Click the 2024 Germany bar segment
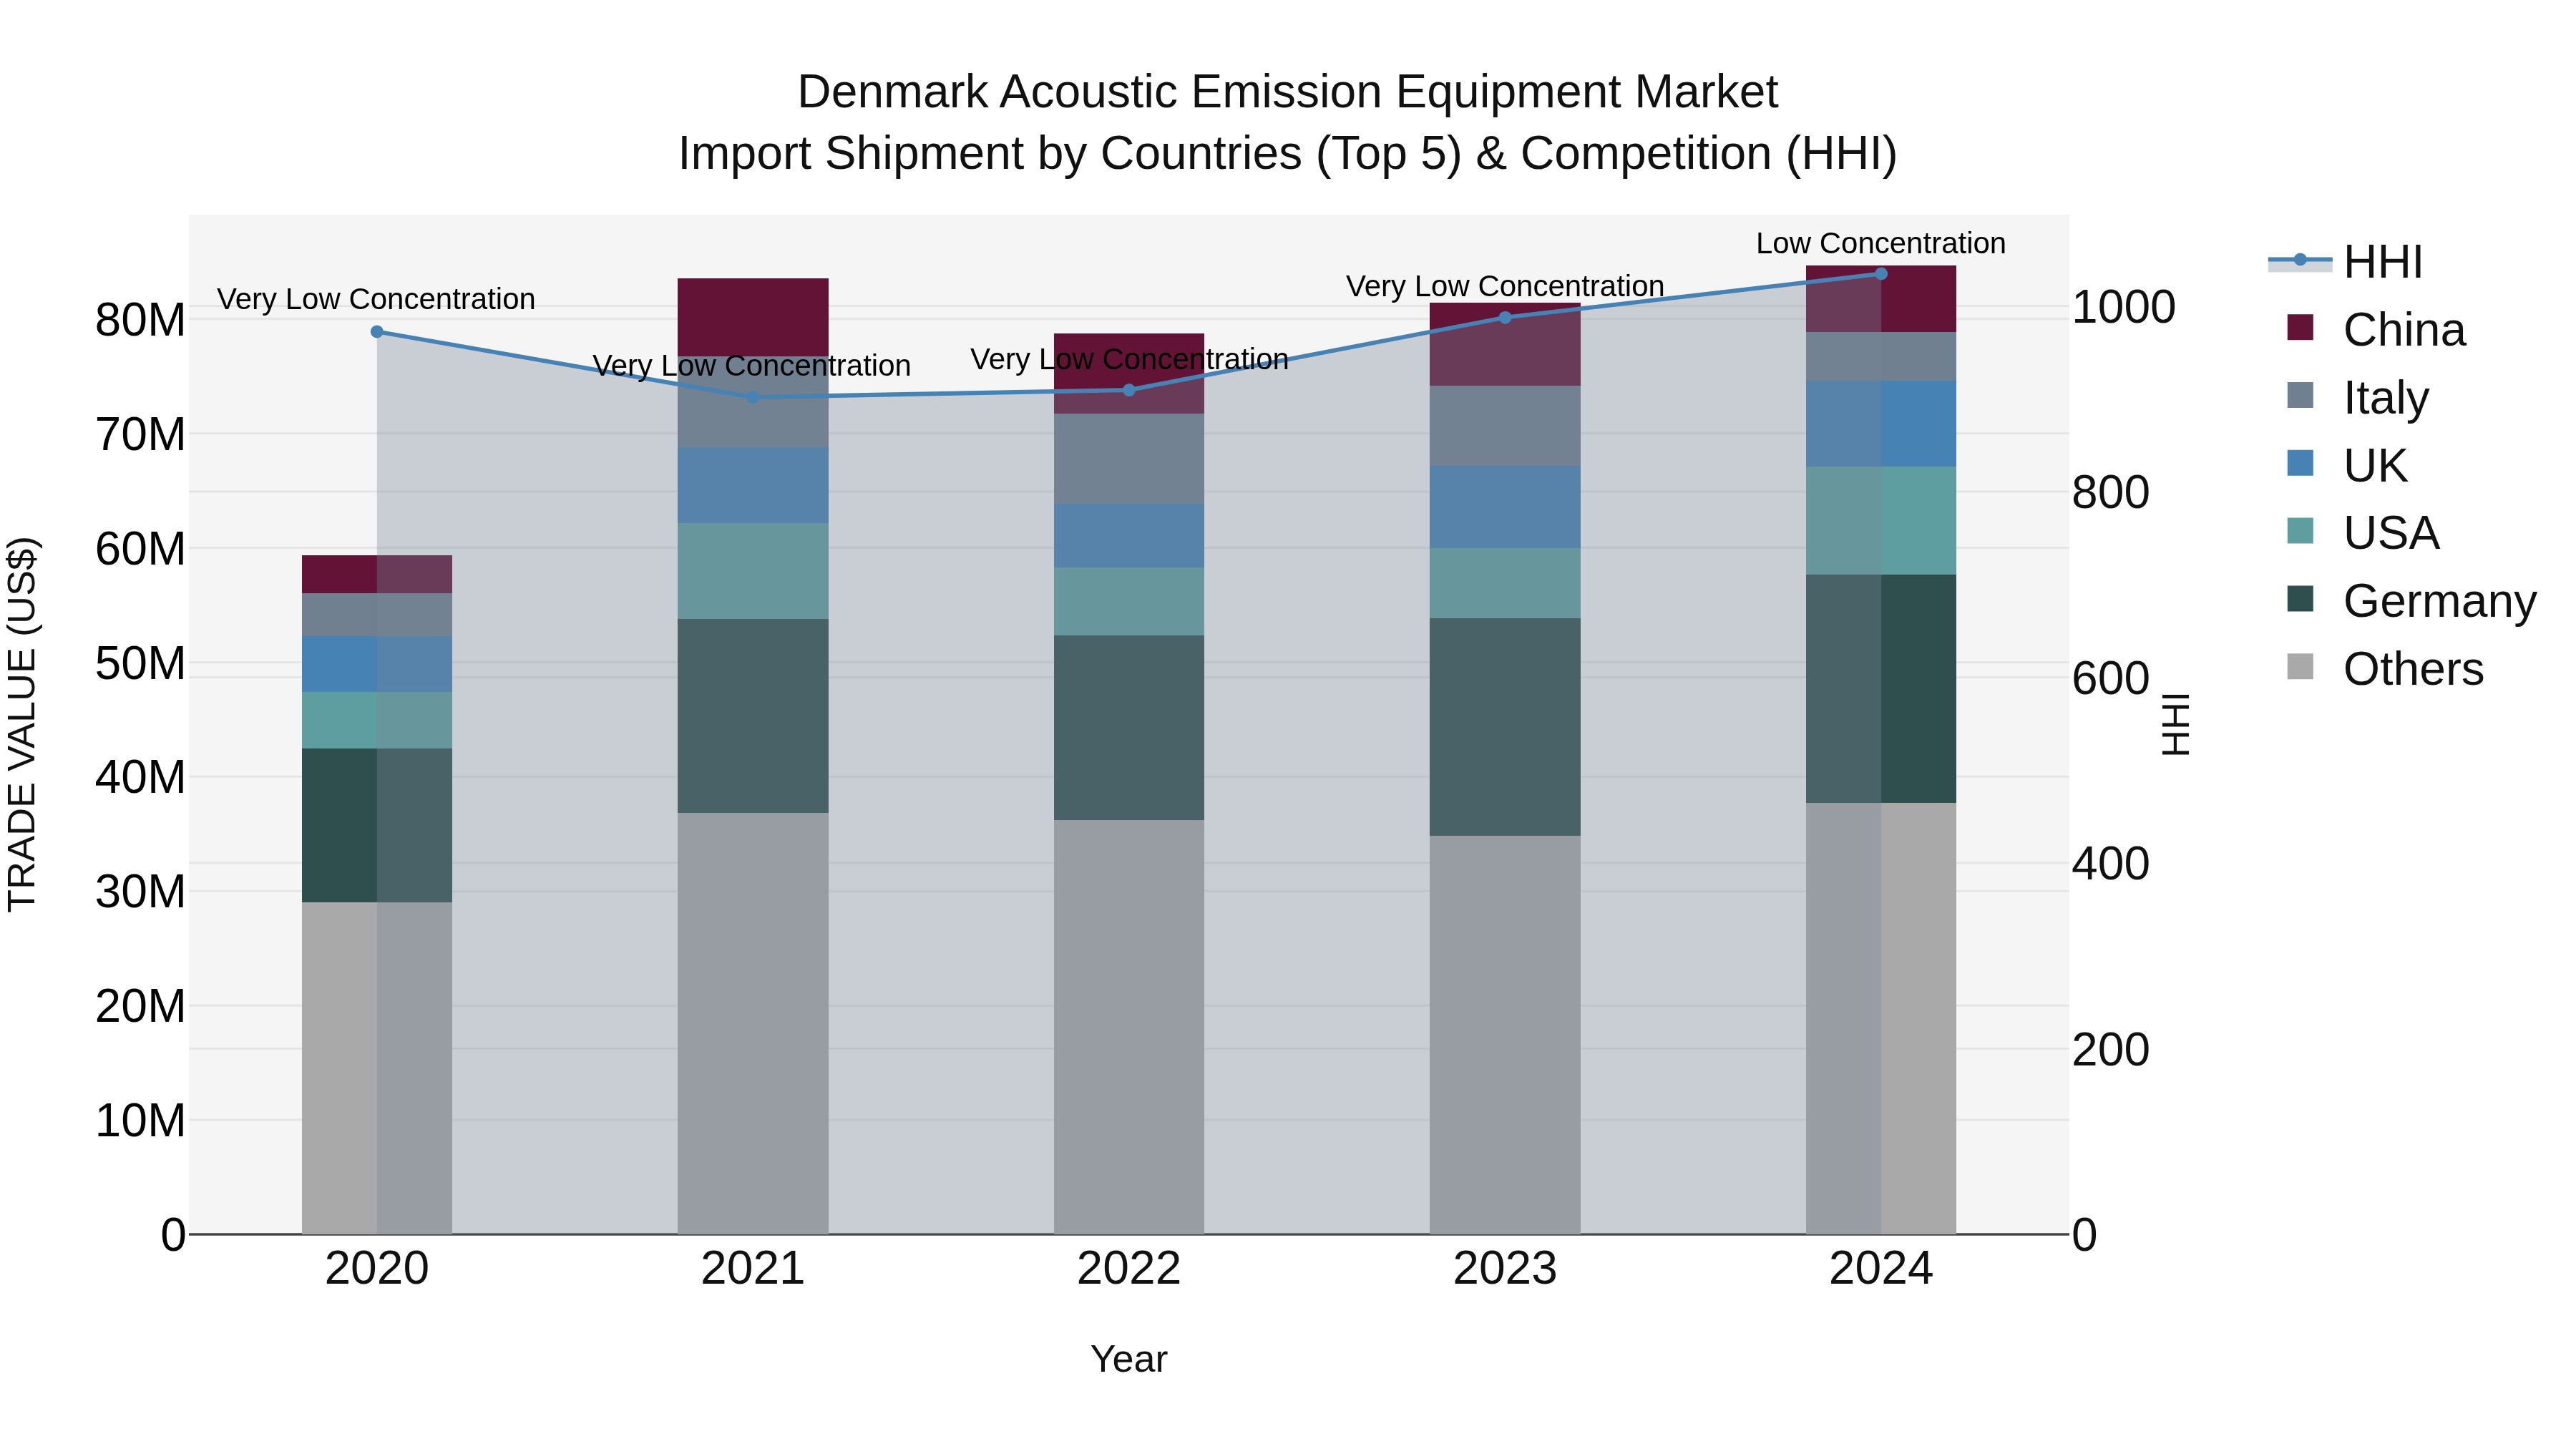This screenshot has width=2576, height=1449. [x=1881, y=689]
